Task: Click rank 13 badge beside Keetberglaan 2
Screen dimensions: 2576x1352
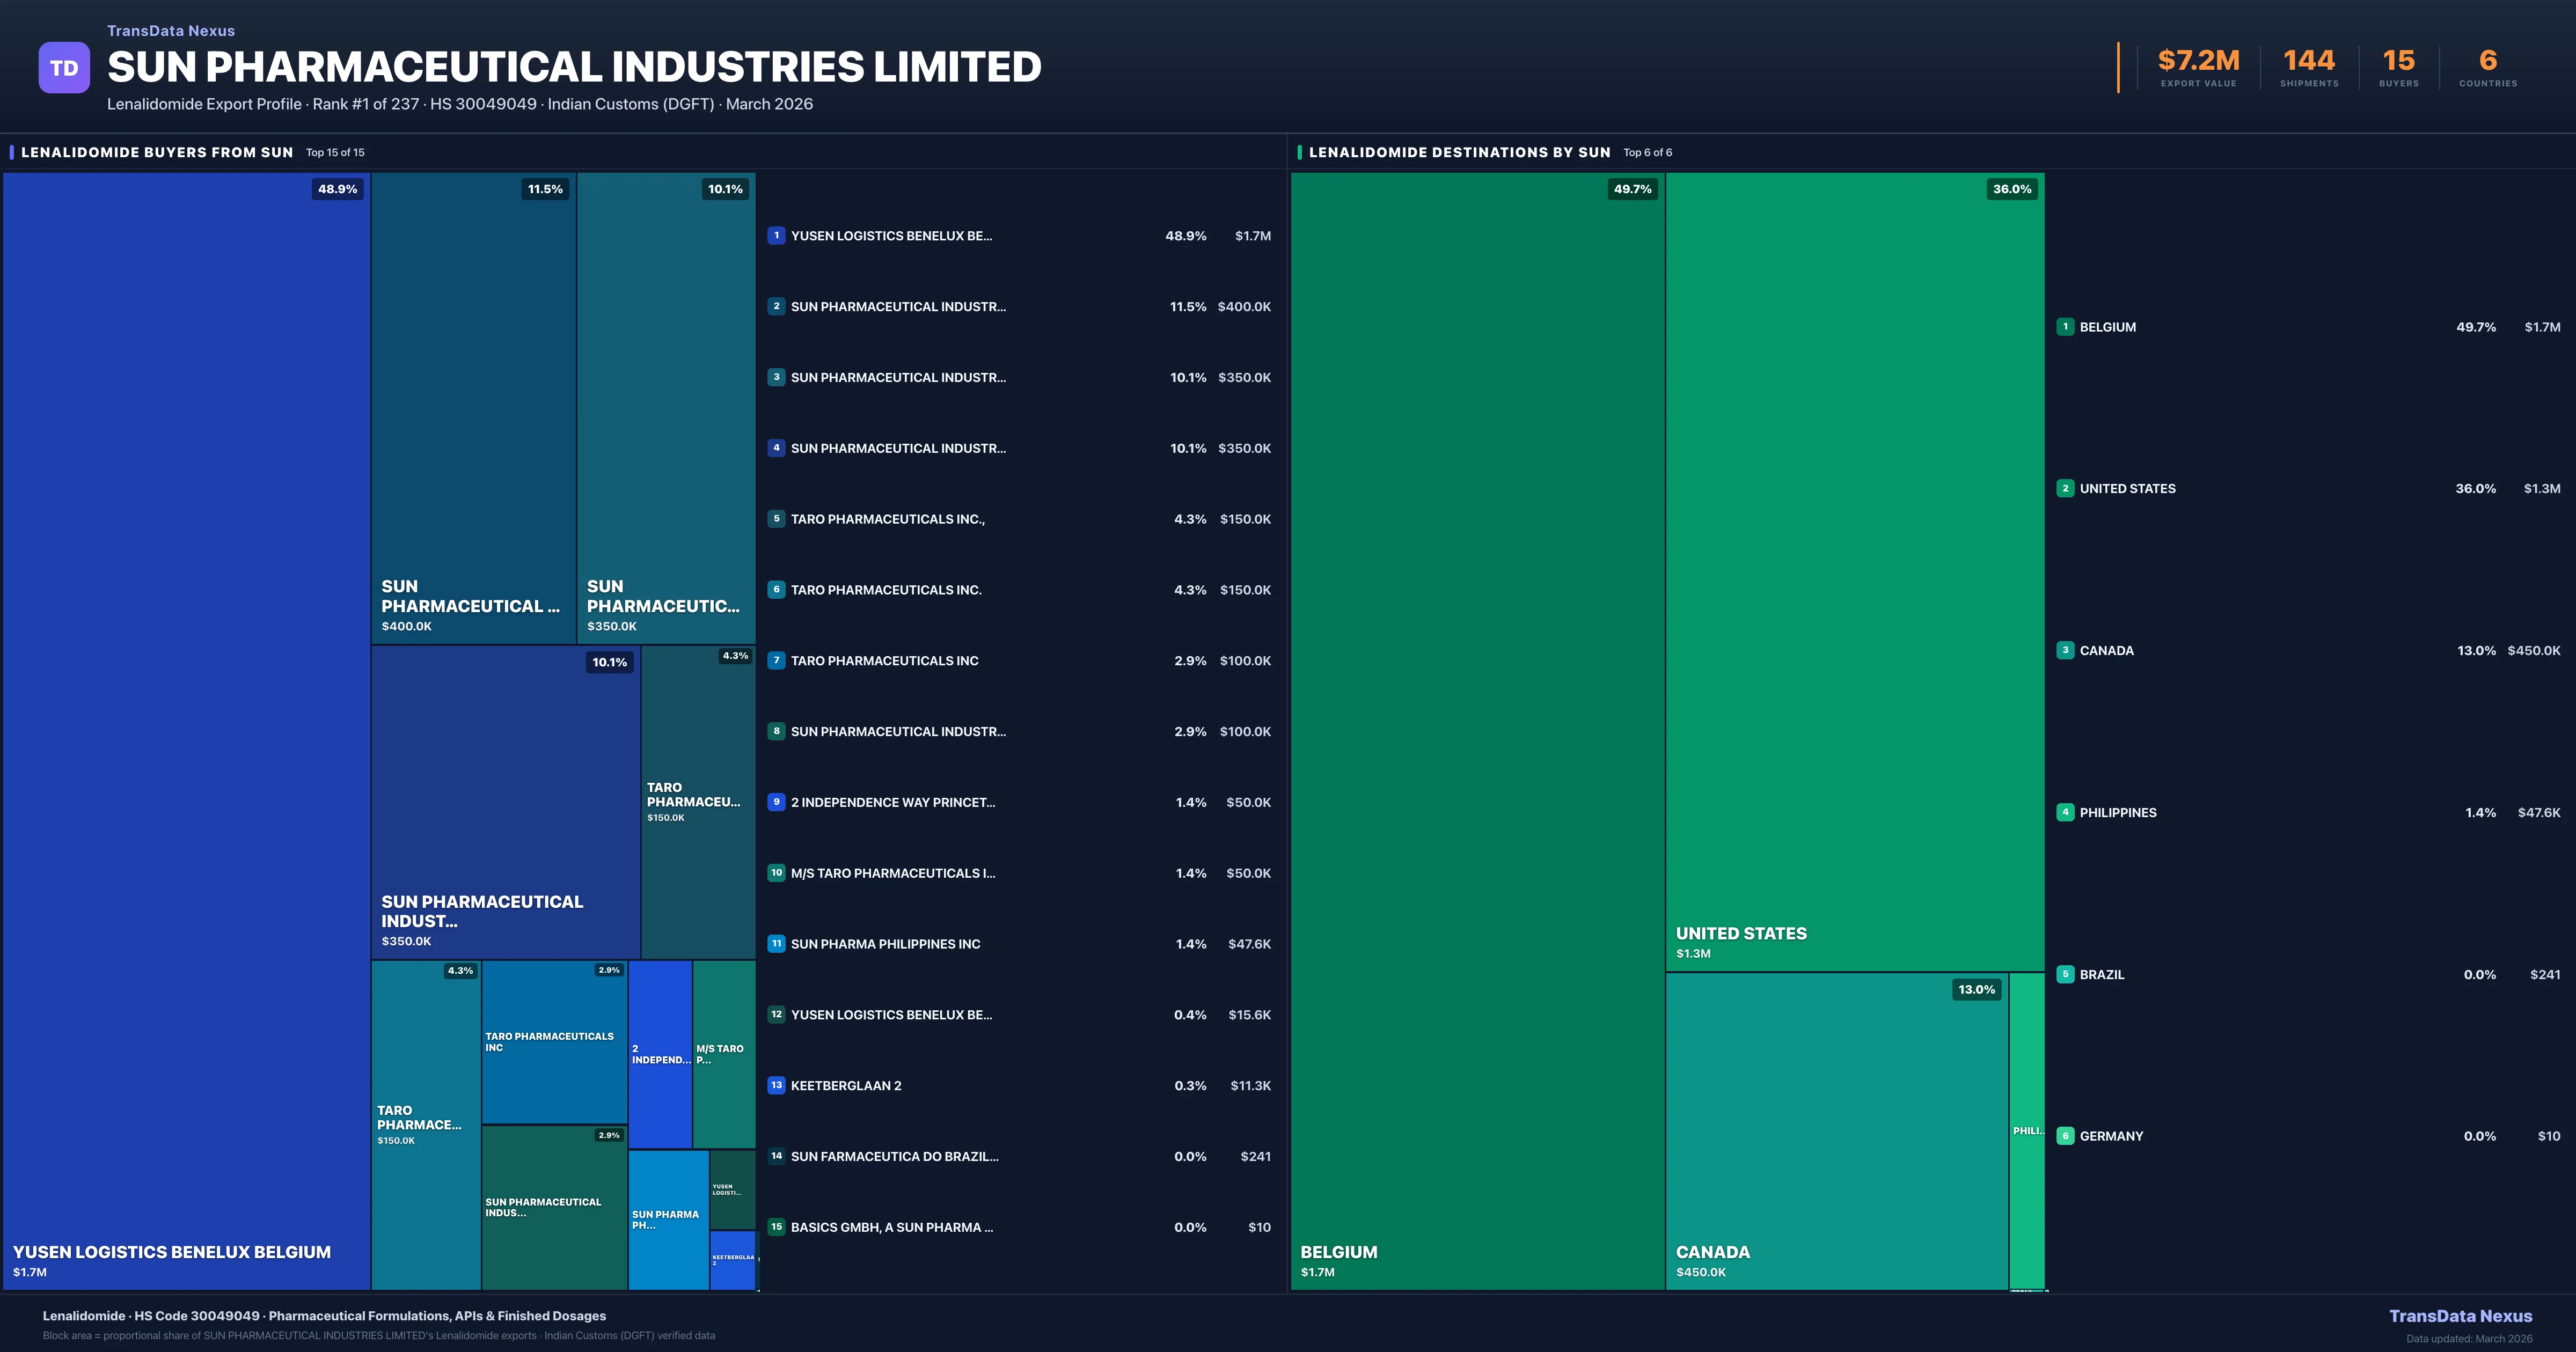Action: coord(776,1085)
